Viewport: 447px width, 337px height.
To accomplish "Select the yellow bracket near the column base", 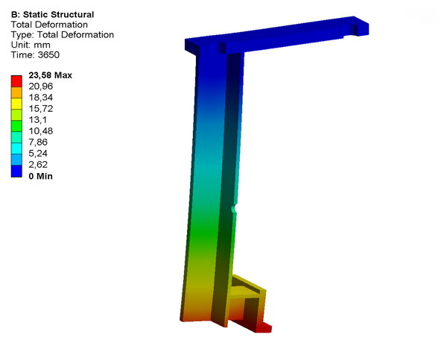I will click(x=250, y=287).
